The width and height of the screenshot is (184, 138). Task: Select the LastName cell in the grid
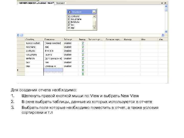34,51
